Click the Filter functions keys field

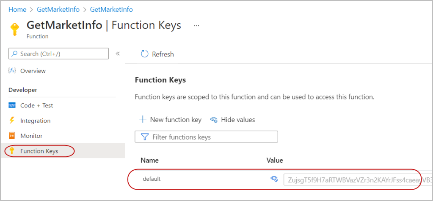coord(207,137)
